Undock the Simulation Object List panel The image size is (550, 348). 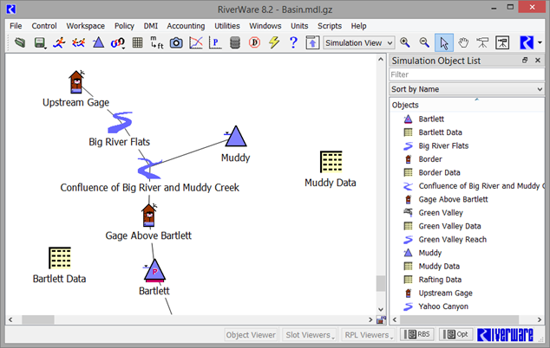[525, 61]
